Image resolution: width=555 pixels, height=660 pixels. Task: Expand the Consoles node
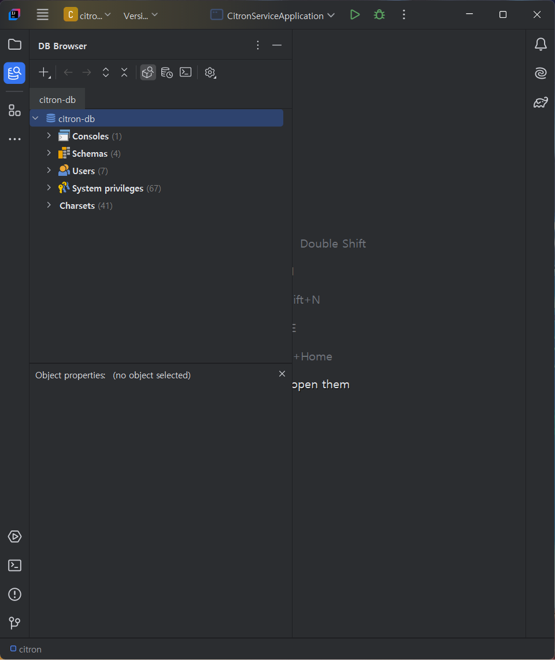pos(49,135)
